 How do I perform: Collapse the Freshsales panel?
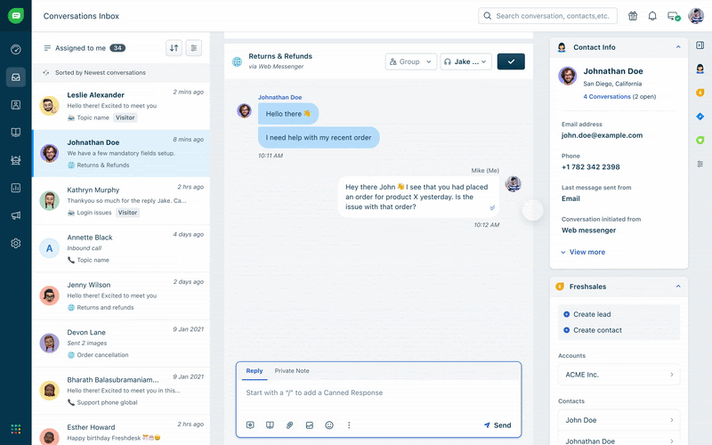pyautogui.click(x=678, y=286)
